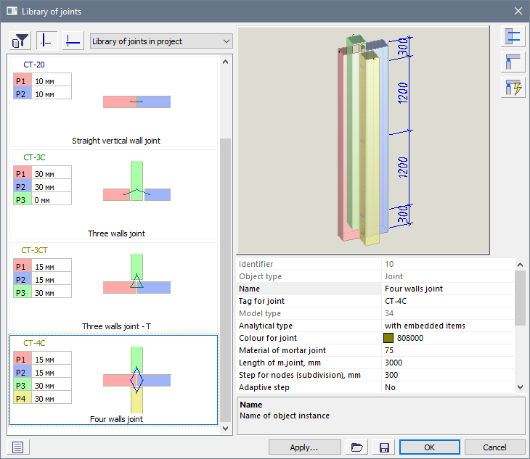Select the vertical joint type icon

coord(47,41)
